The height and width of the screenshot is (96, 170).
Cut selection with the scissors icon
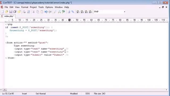(x=34, y=12)
